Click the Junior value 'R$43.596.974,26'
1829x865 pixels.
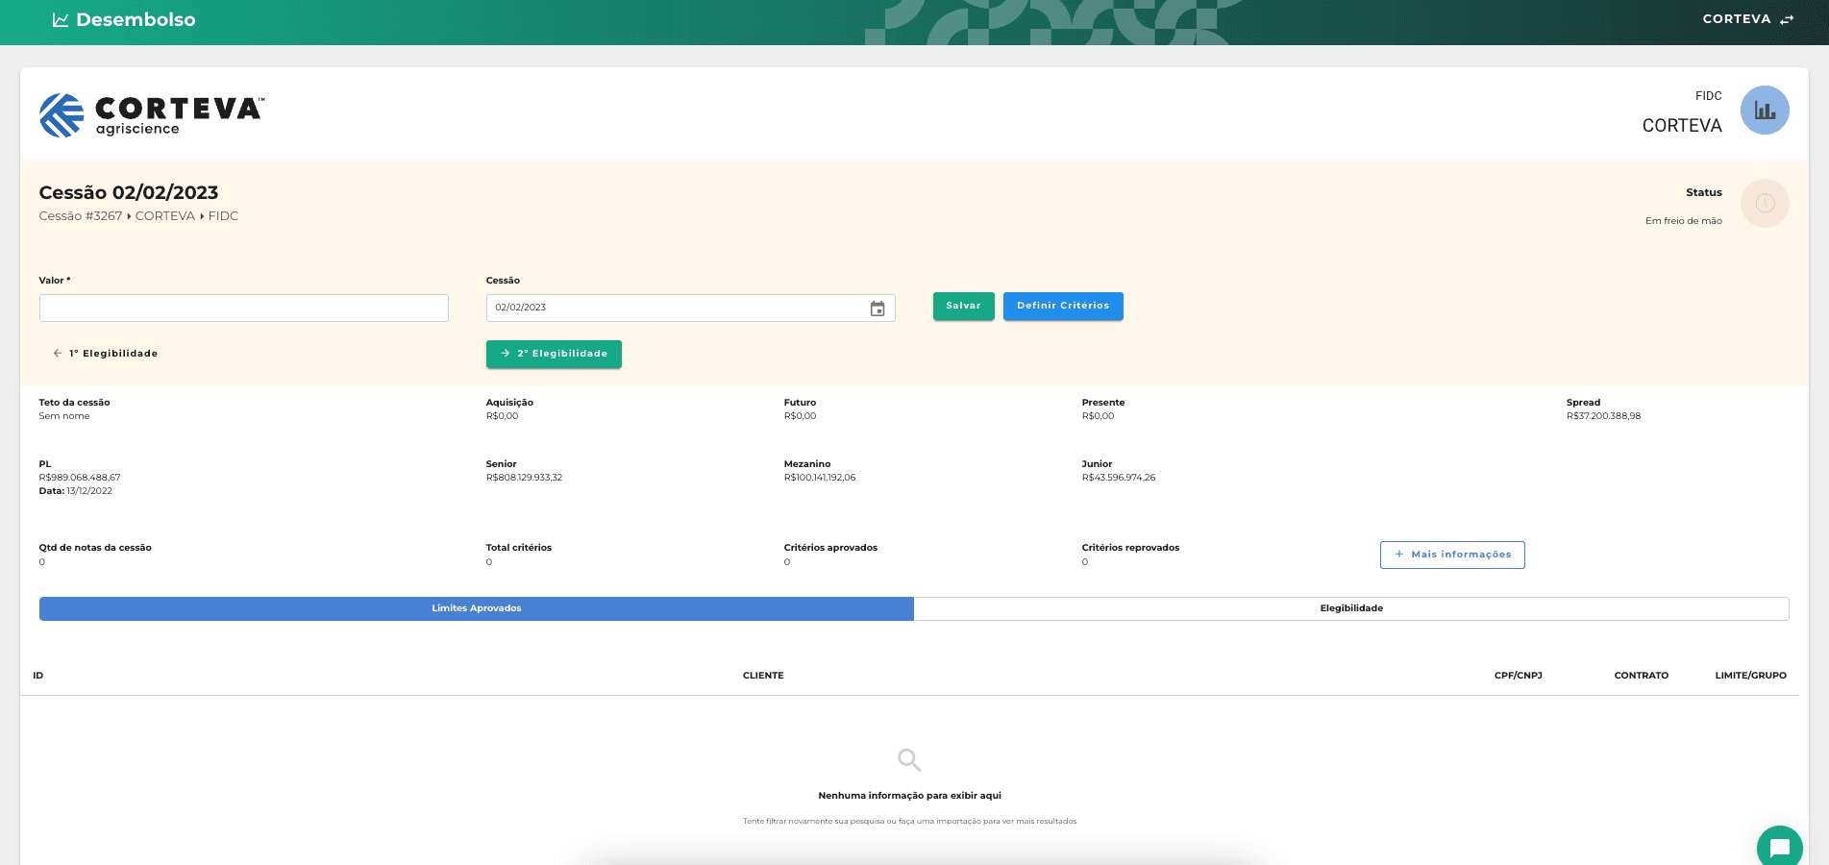(x=1119, y=478)
